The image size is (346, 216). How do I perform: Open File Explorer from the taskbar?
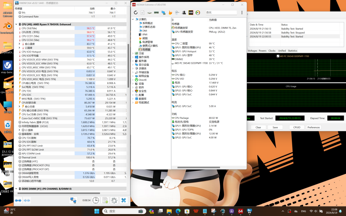coord(169,211)
